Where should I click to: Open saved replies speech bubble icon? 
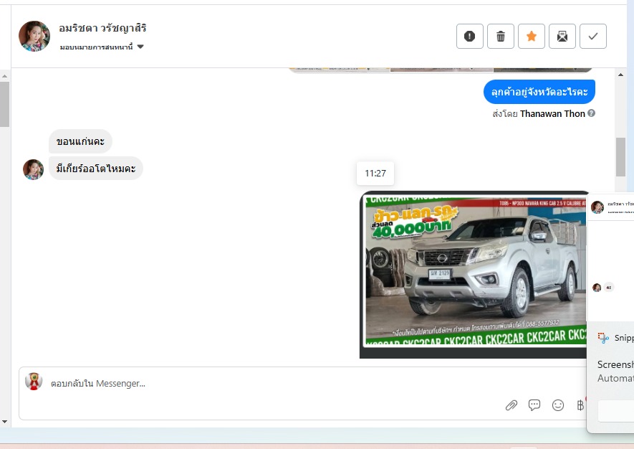point(534,405)
